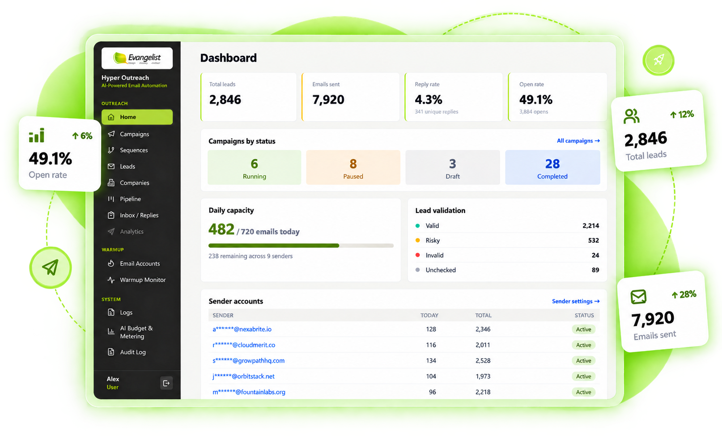Open the Sender settings link
Image resolution: width=722 pixels, height=436 pixels.
576,301
